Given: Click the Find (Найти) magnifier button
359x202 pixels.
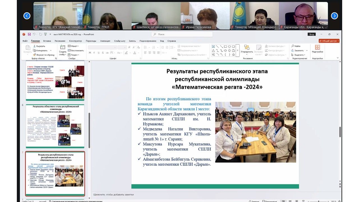Looking at the screenshot, I should (296, 46).
